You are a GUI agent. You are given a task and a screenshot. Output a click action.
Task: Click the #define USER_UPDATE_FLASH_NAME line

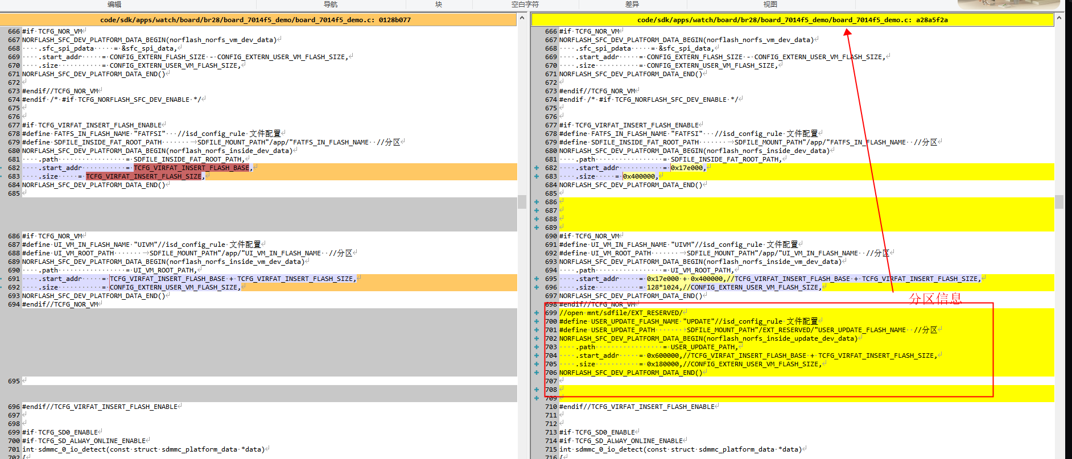(688, 321)
